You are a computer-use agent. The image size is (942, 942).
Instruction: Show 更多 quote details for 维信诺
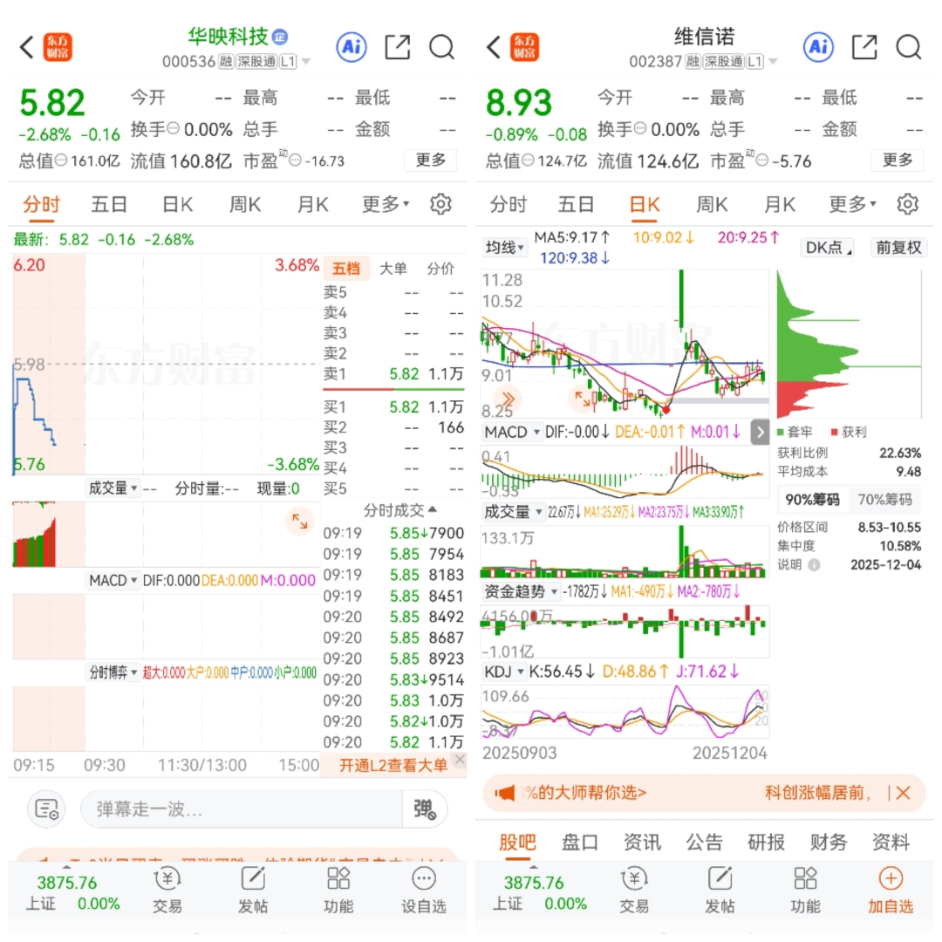[898, 160]
